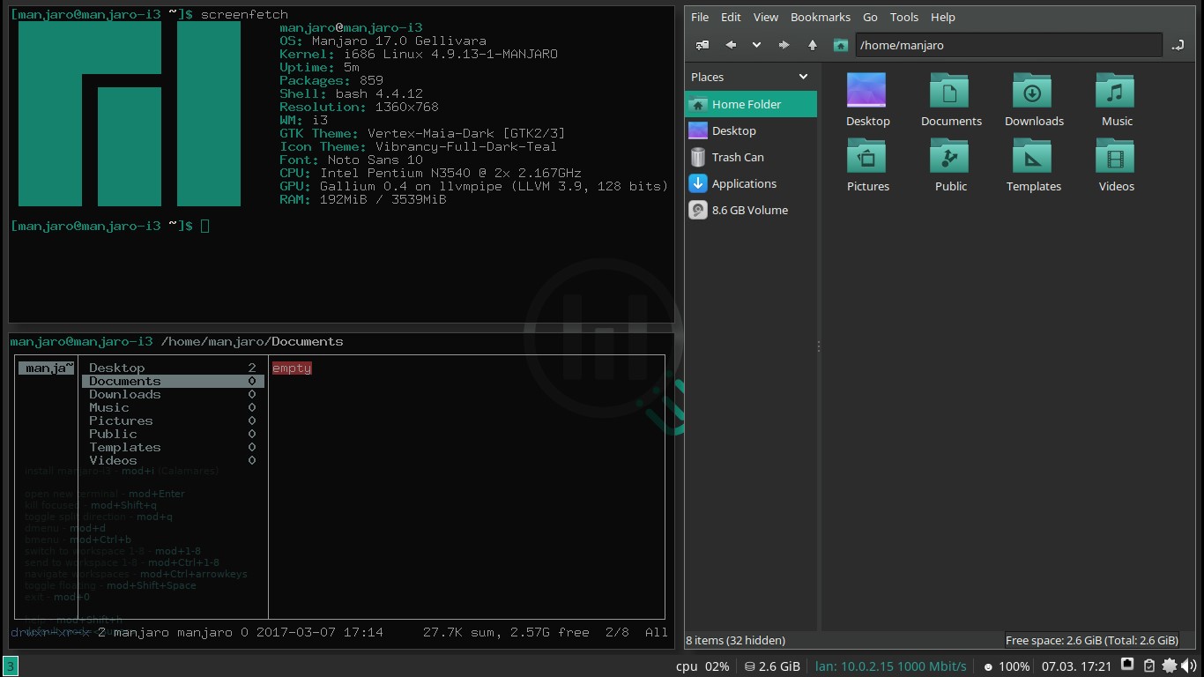Screen dimensions: 1204x677
Task: Click the jump-to-path arrow button
Action: [x=1178, y=45]
